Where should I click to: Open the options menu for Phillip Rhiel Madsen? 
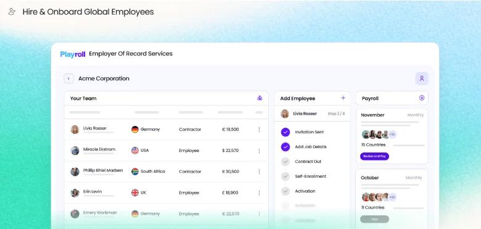click(x=259, y=172)
